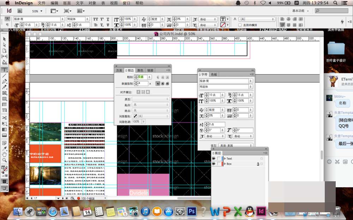This screenshot has width=353, height=220.
Task: Open the 语言 language dropdown in 字符 panel
Action: (x=237, y=145)
